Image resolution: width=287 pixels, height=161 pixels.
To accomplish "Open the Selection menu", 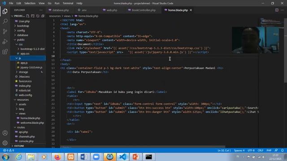I will [x=30, y=3].
